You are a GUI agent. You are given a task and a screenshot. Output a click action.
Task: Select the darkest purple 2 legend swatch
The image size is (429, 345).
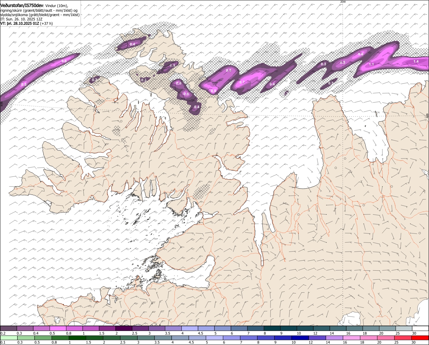pos(124,328)
